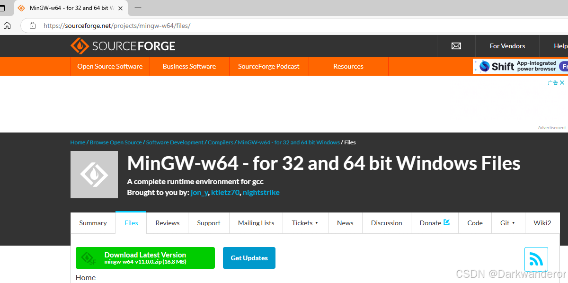Expand the Git dropdown tab
This screenshot has width=568, height=283.
pos(507,223)
